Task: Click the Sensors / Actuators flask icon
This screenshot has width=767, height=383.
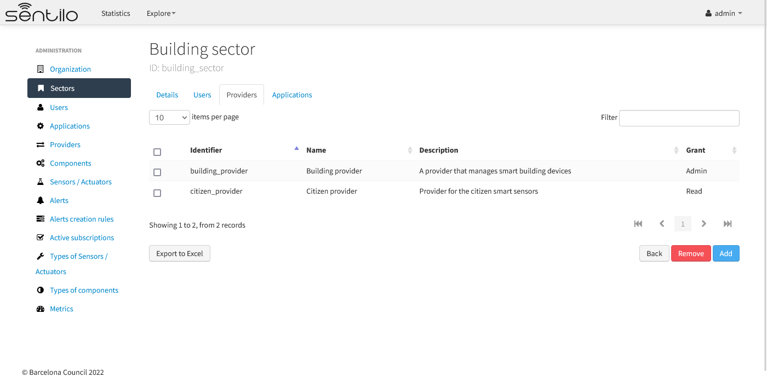Action: pyautogui.click(x=40, y=182)
